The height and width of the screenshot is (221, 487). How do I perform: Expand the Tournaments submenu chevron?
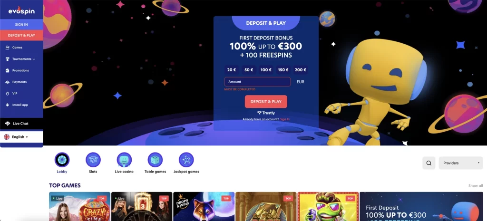click(34, 59)
